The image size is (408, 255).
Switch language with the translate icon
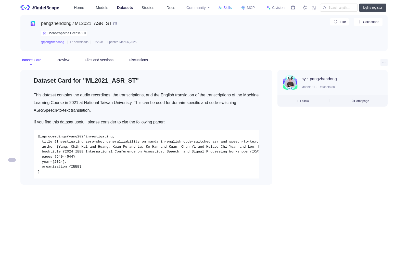(314, 8)
